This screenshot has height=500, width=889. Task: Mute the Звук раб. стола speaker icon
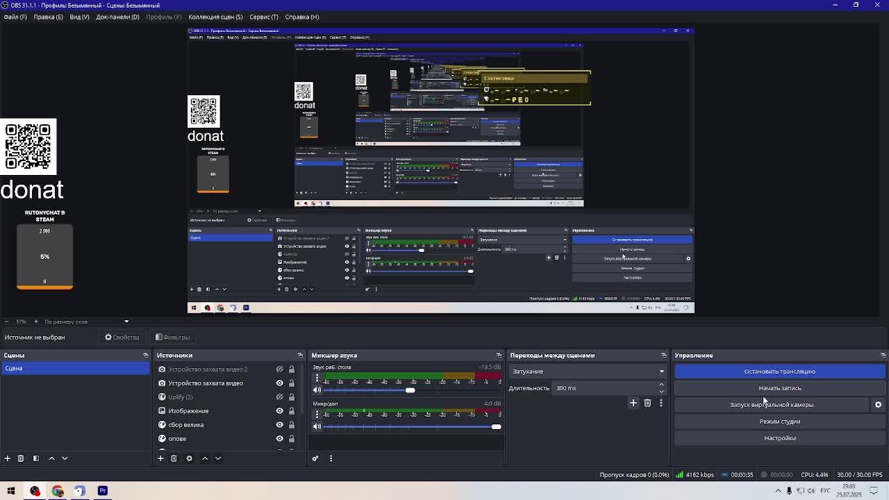pyautogui.click(x=317, y=390)
